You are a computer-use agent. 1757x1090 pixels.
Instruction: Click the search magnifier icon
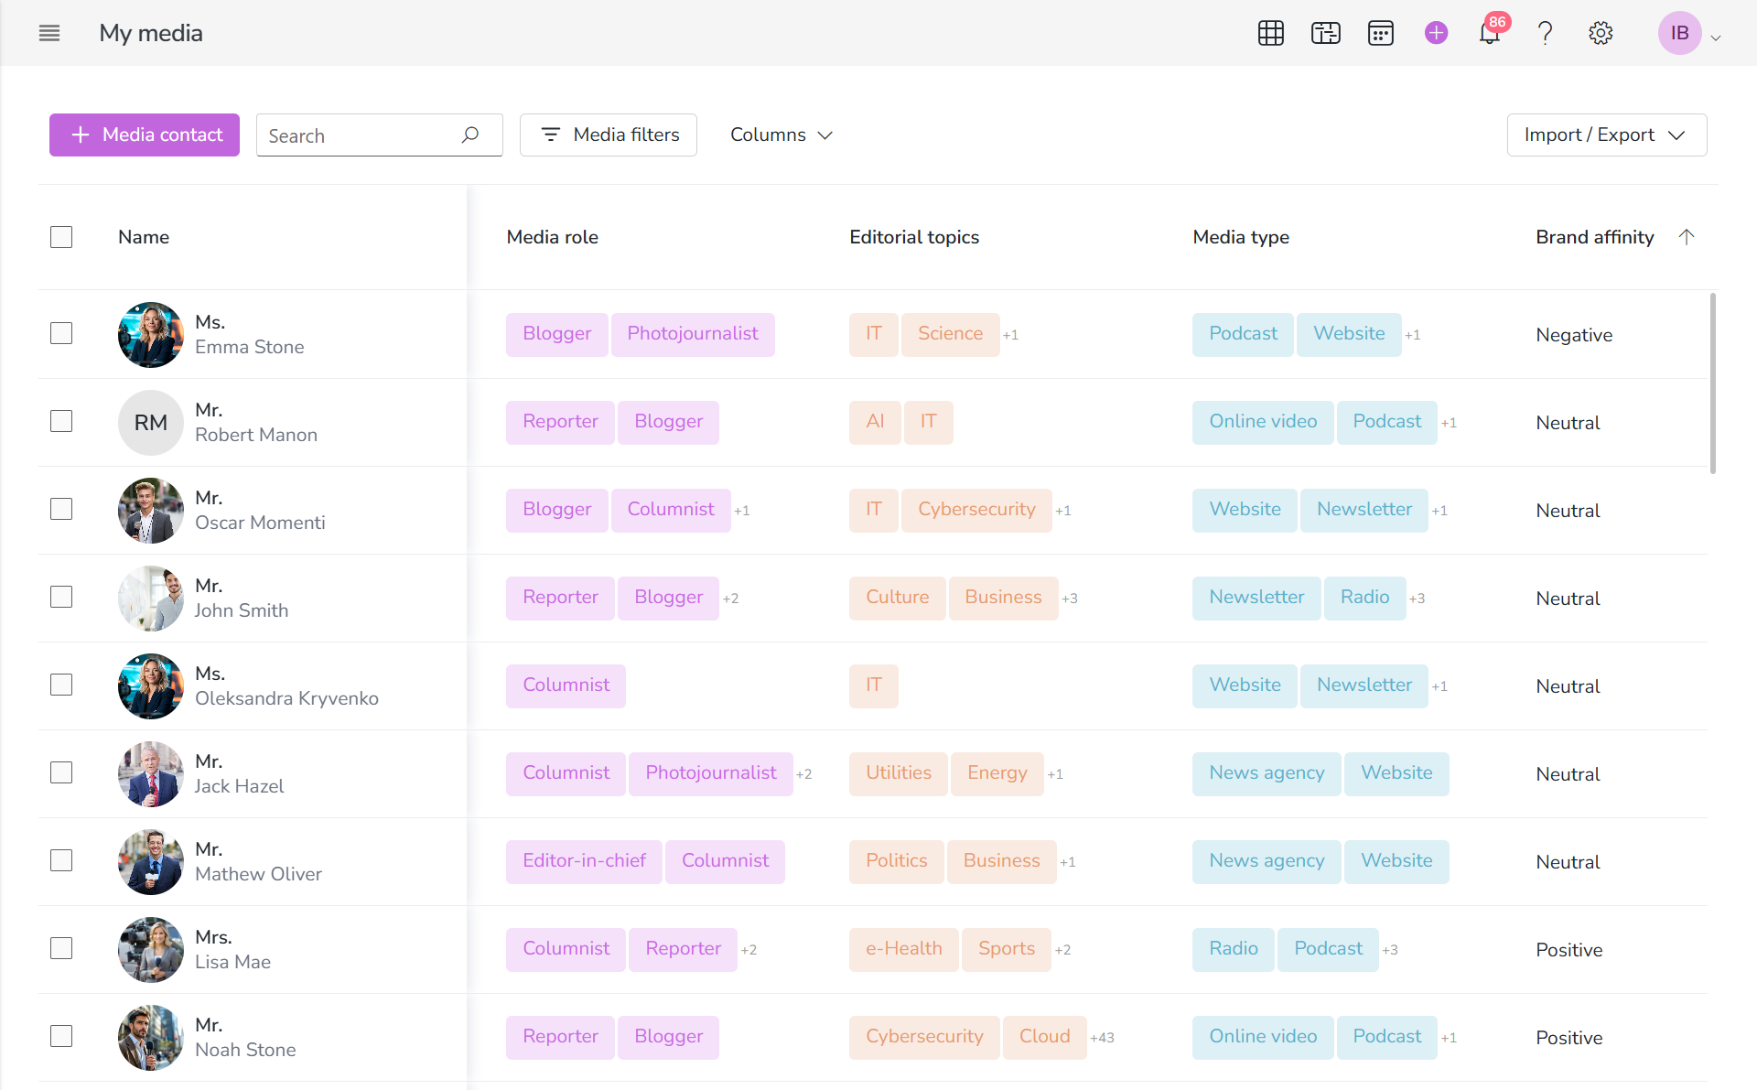[470, 135]
